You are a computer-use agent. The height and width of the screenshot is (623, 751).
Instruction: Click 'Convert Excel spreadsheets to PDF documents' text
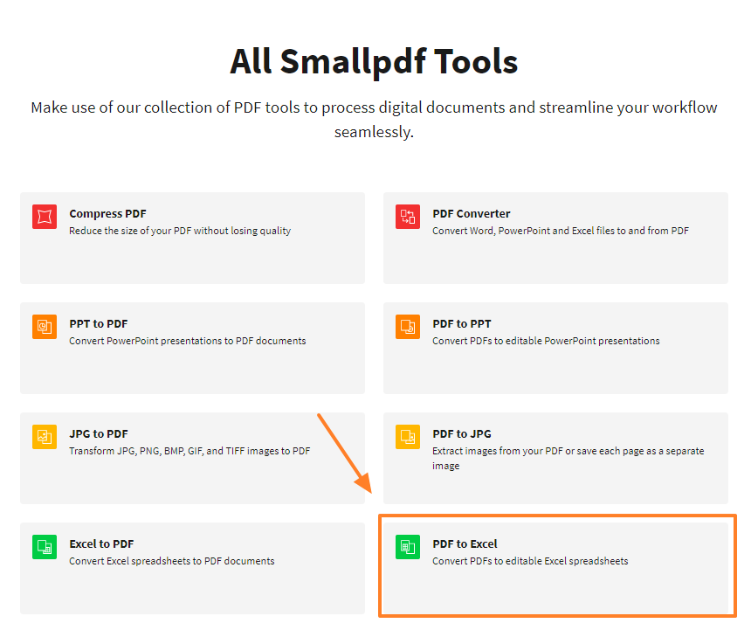click(171, 561)
